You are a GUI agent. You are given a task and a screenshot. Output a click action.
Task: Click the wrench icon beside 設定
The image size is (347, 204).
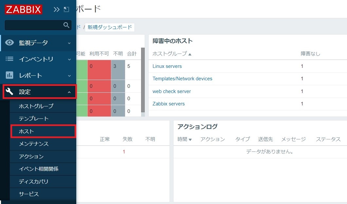[x=10, y=92]
